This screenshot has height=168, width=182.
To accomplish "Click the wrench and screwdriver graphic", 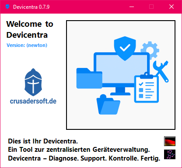I will 161,71.
